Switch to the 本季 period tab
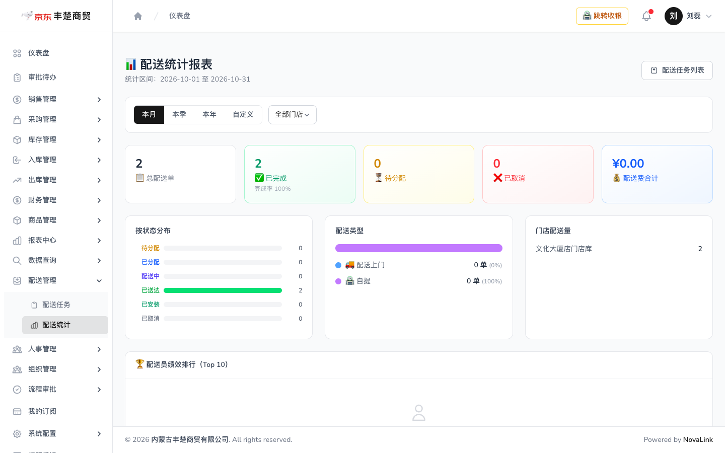The image size is (725, 453). (179, 115)
